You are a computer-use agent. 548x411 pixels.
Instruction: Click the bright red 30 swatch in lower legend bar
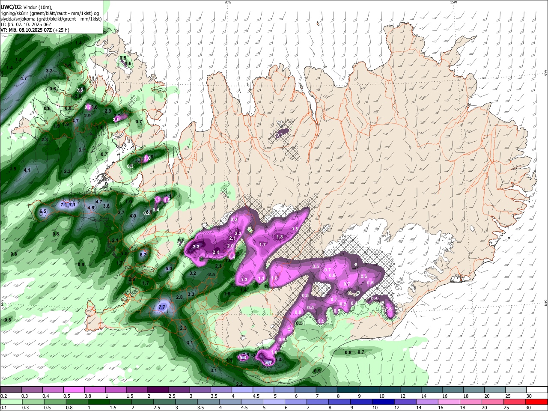[537, 402]
